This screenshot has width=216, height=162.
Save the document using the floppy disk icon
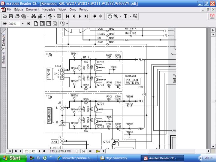[x=11, y=16]
